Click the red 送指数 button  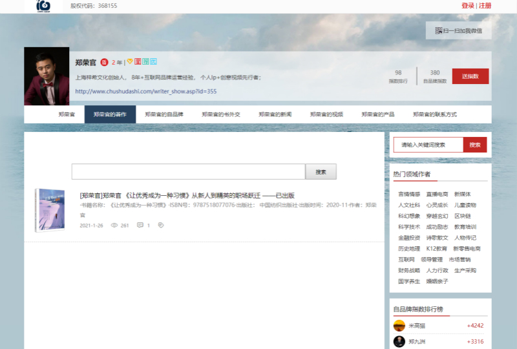[x=470, y=76]
